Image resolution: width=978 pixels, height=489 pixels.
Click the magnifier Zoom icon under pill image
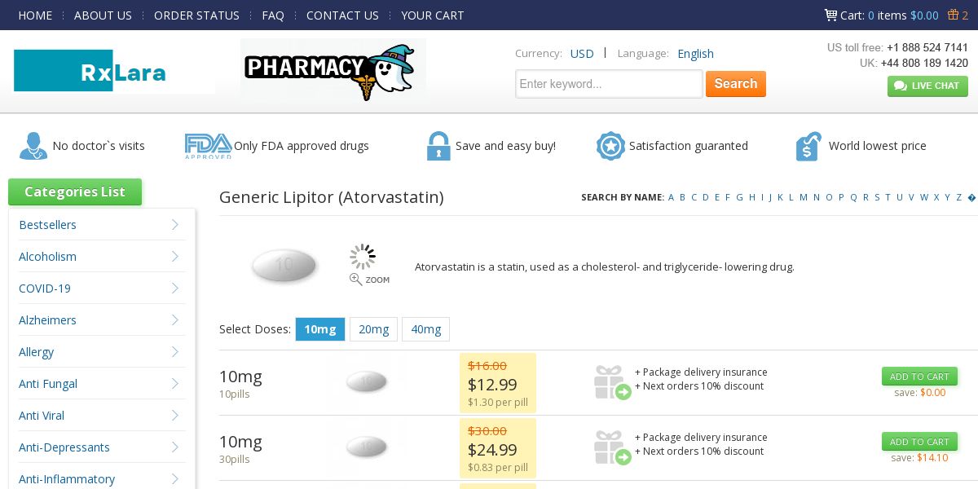click(356, 280)
